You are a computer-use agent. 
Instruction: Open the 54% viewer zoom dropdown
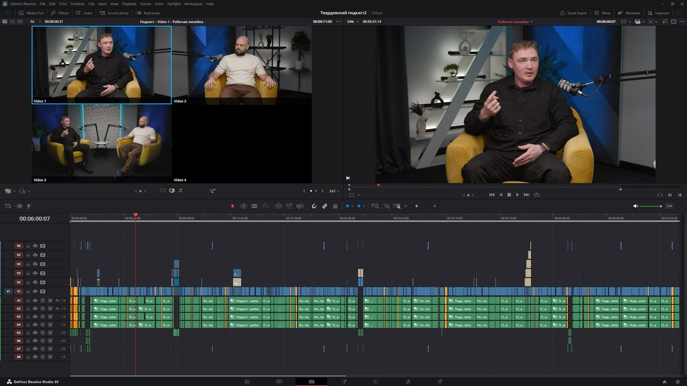click(353, 22)
